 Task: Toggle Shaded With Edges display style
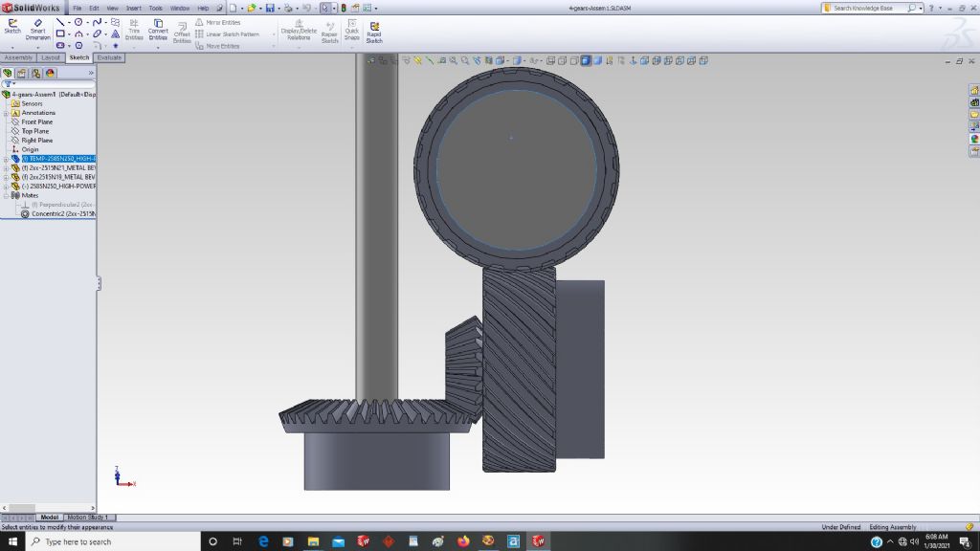point(586,60)
